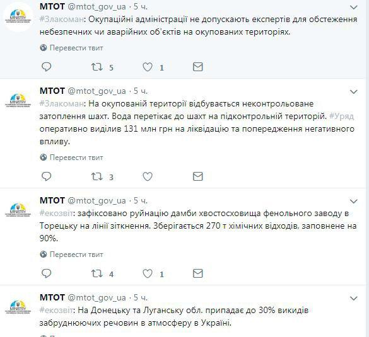Reply to the tweet about occupation administrations
The image size is (369, 337).
coord(46,67)
